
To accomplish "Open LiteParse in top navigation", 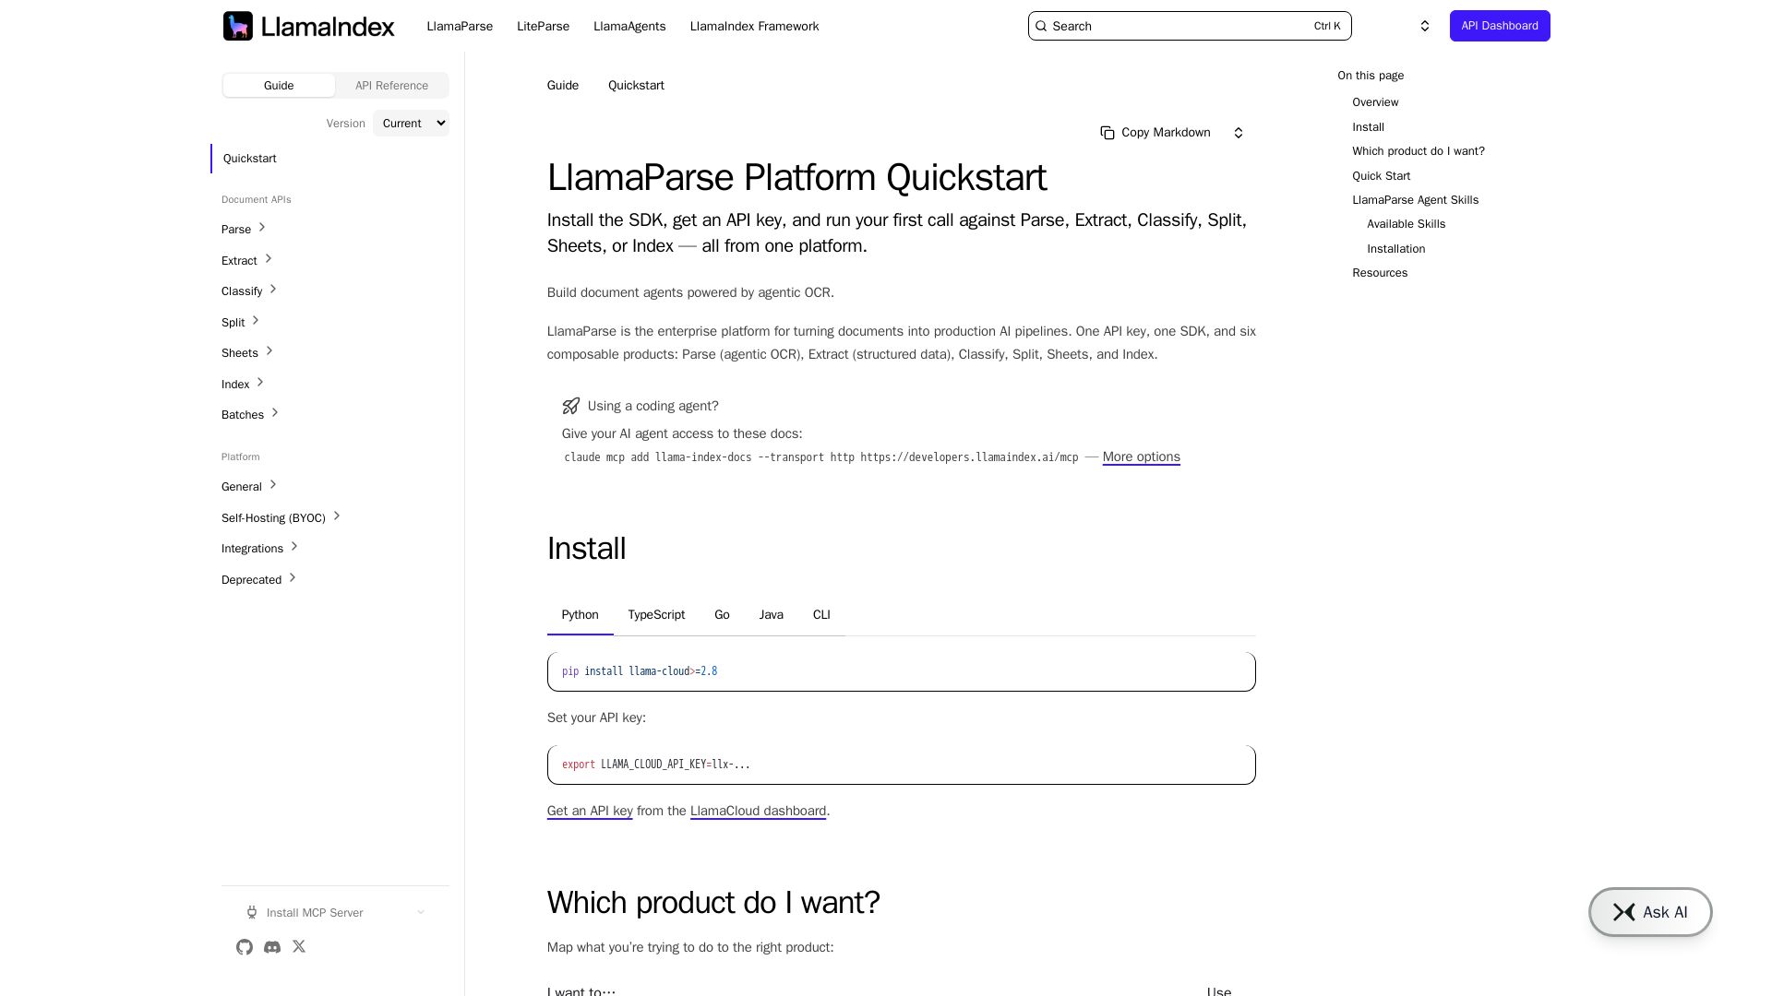I will pos(543,26).
